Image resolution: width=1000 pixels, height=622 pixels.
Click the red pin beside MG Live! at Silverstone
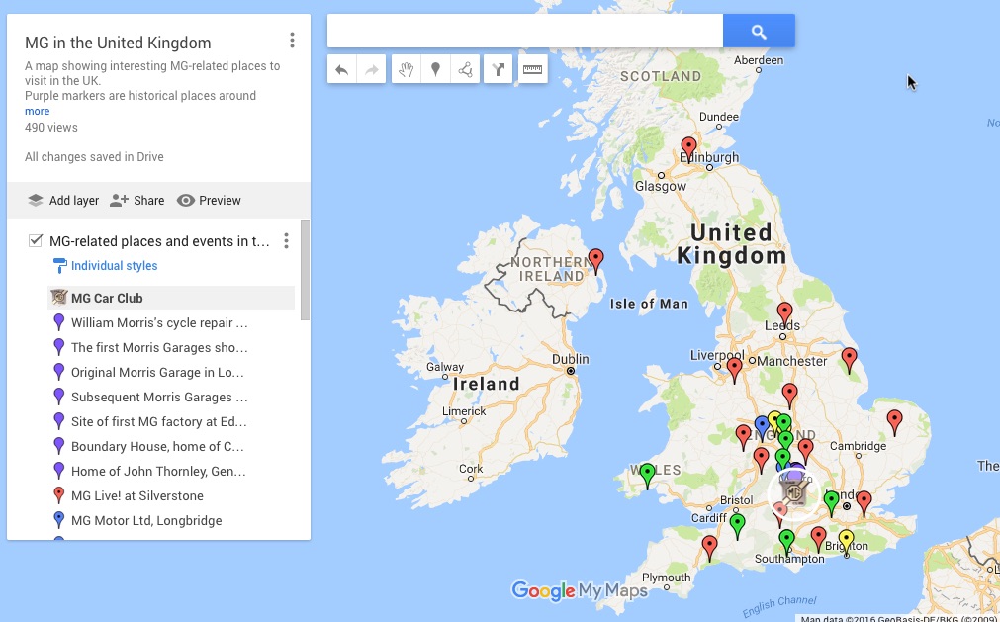point(58,495)
